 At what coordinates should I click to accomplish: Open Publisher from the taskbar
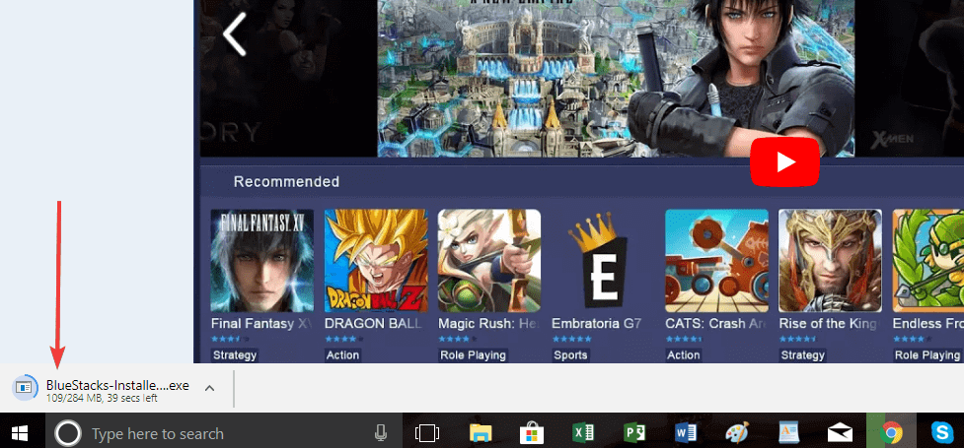[633, 434]
